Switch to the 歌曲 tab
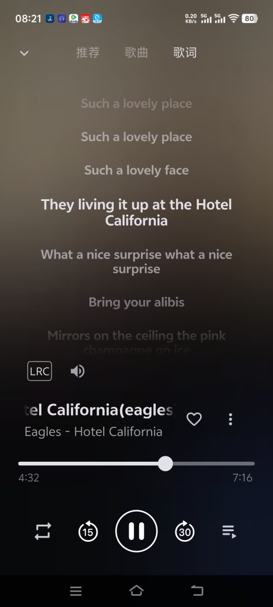This screenshot has width=273, height=607. [x=136, y=53]
